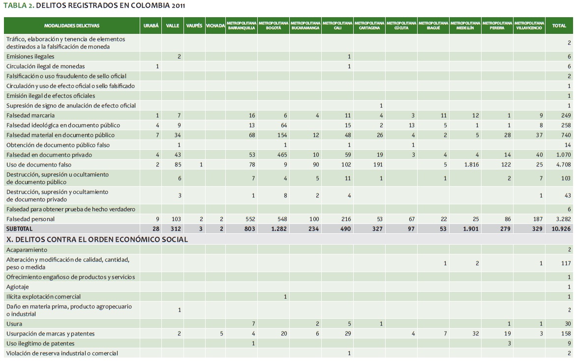Viewport: 577px width, 361px height.
Task: Select the 'Usurpación de marcas y patentes' row
Action: (51, 334)
